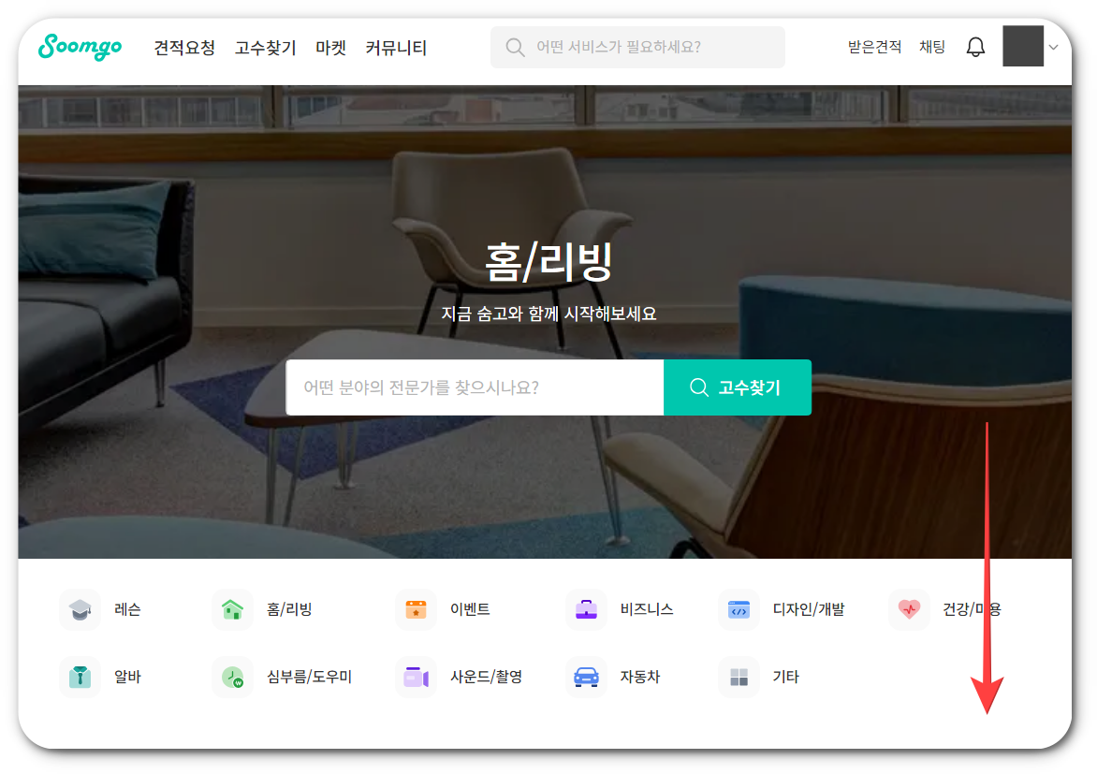Switch to the 마켓 navigation tab
The width and height of the screenshot is (1097, 774).
pos(330,48)
